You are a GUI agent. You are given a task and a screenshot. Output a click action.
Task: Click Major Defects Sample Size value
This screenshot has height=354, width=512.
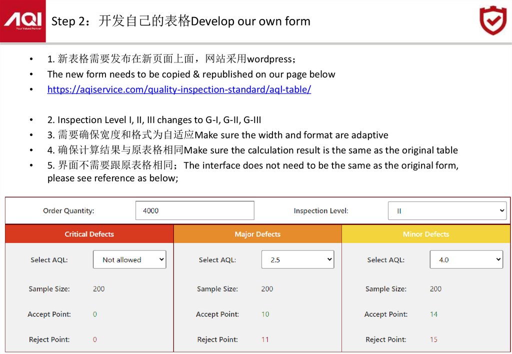(x=267, y=289)
